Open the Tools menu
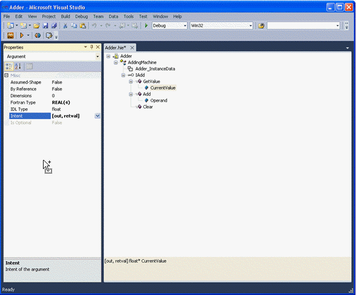Image resolution: width=356 pixels, height=295 pixels. pyautogui.click(x=128, y=16)
